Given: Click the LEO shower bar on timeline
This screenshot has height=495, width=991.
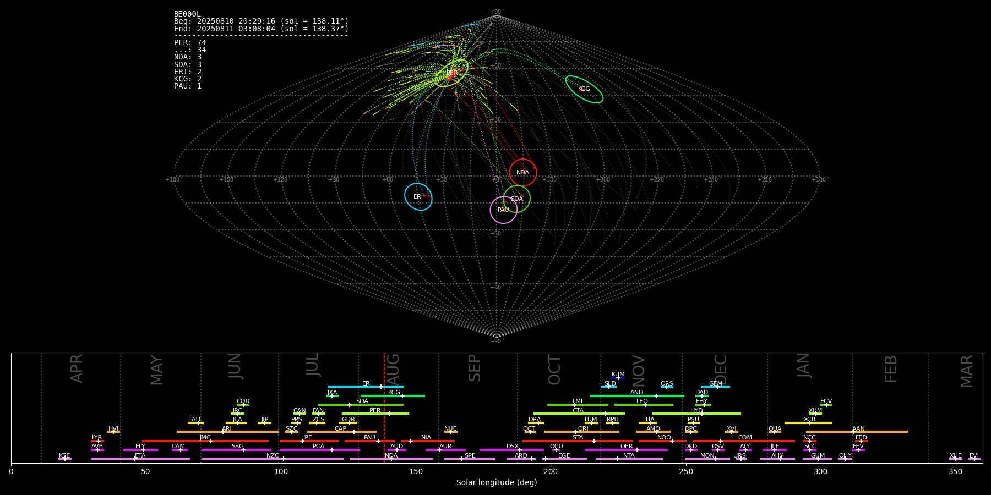Looking at the screenshot, I should click(644, 405).
